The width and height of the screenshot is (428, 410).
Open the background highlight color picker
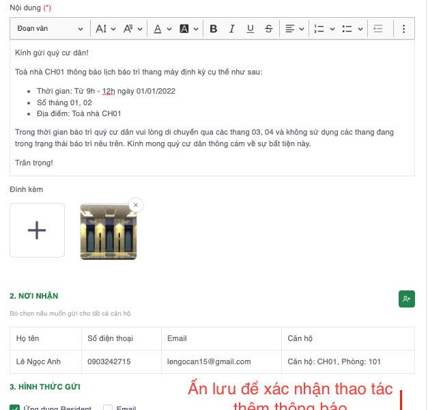(x=188, y=29)
